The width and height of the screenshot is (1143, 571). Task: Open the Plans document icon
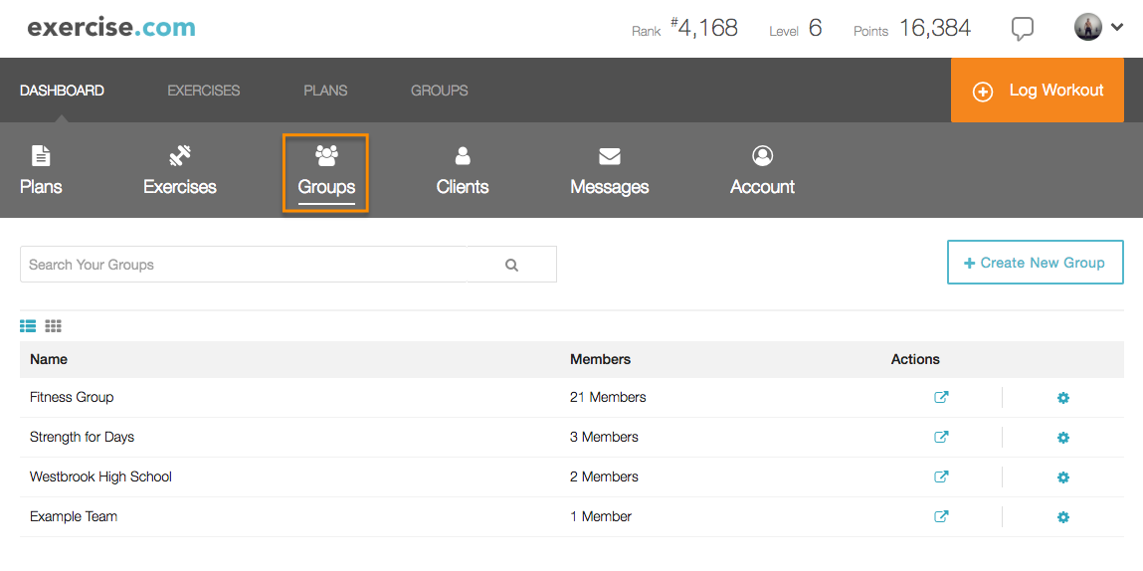point(41,156)
